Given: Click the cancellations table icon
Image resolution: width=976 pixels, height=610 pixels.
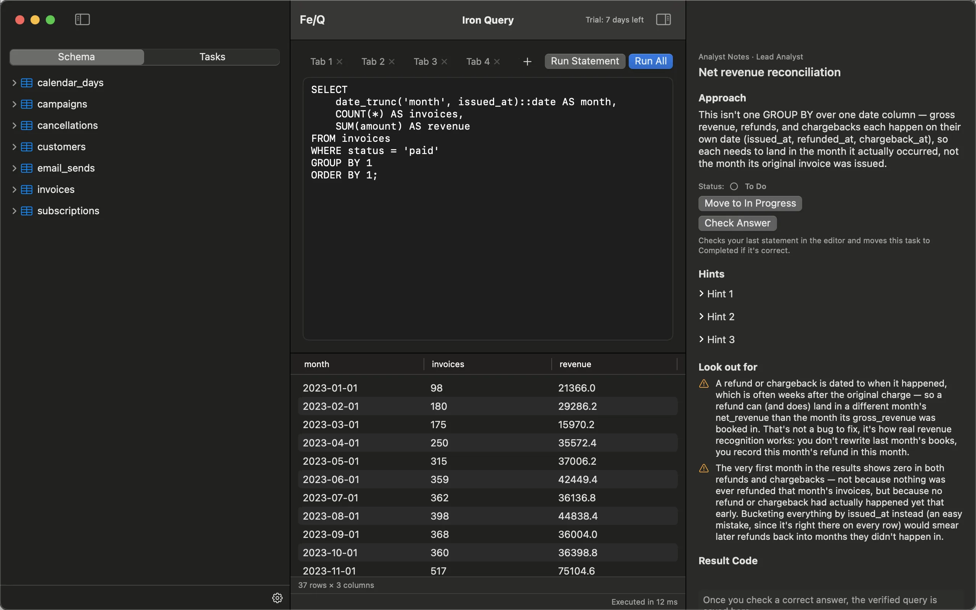Looking at the screenshot, I should click(27, 125).
